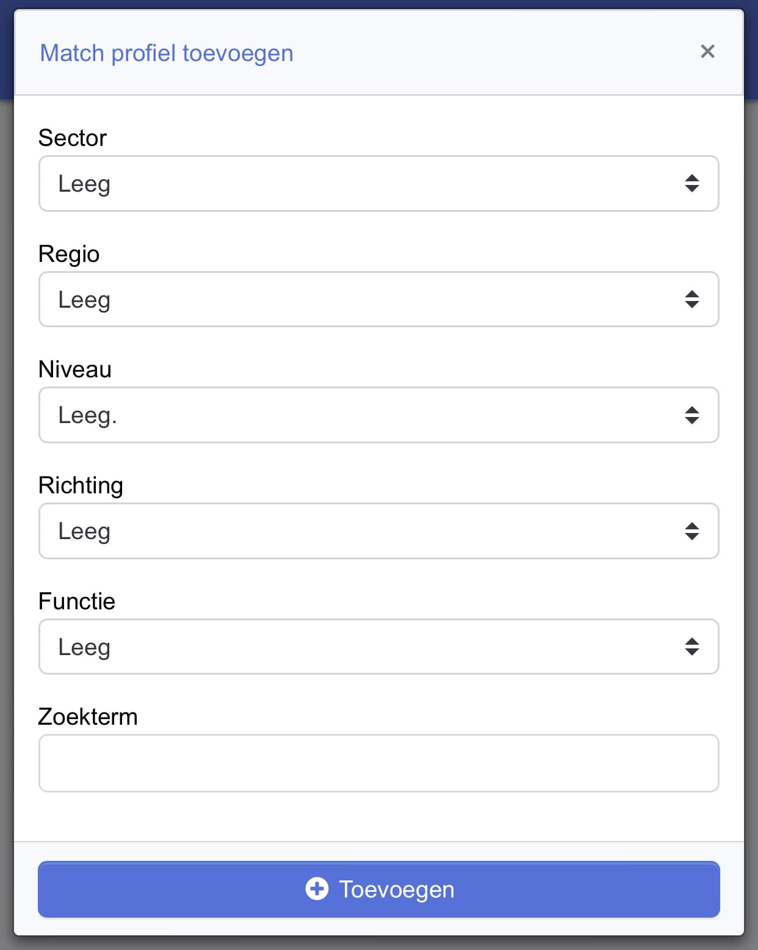
Task: Open the Niveau select box
Action: click(x=378, y=415)
